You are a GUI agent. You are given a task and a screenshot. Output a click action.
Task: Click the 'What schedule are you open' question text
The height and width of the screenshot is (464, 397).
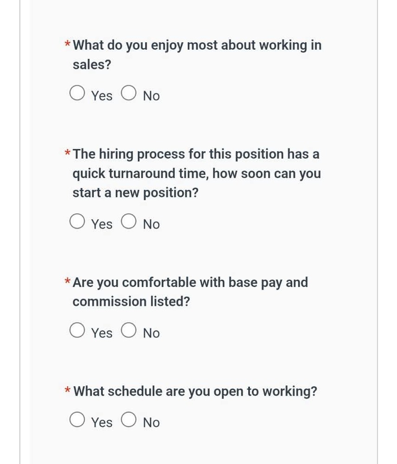[195, 391]
